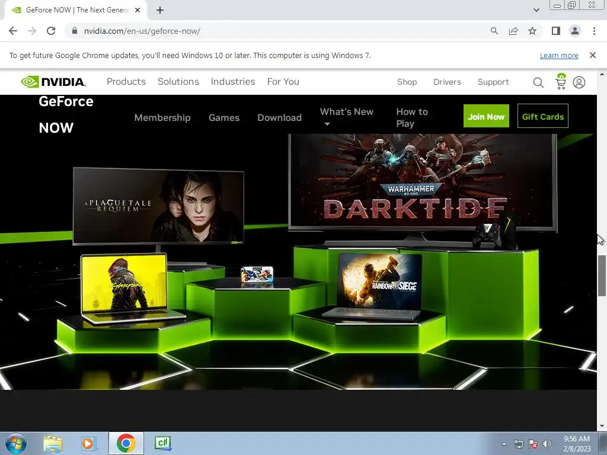607x455 pixels.
Task: Go to the Support link
Action: pyautogui.click(x=493, y=82)
